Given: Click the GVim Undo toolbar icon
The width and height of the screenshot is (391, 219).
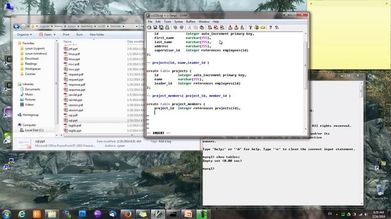Looking at the screenshot, I should pos(175,27).
